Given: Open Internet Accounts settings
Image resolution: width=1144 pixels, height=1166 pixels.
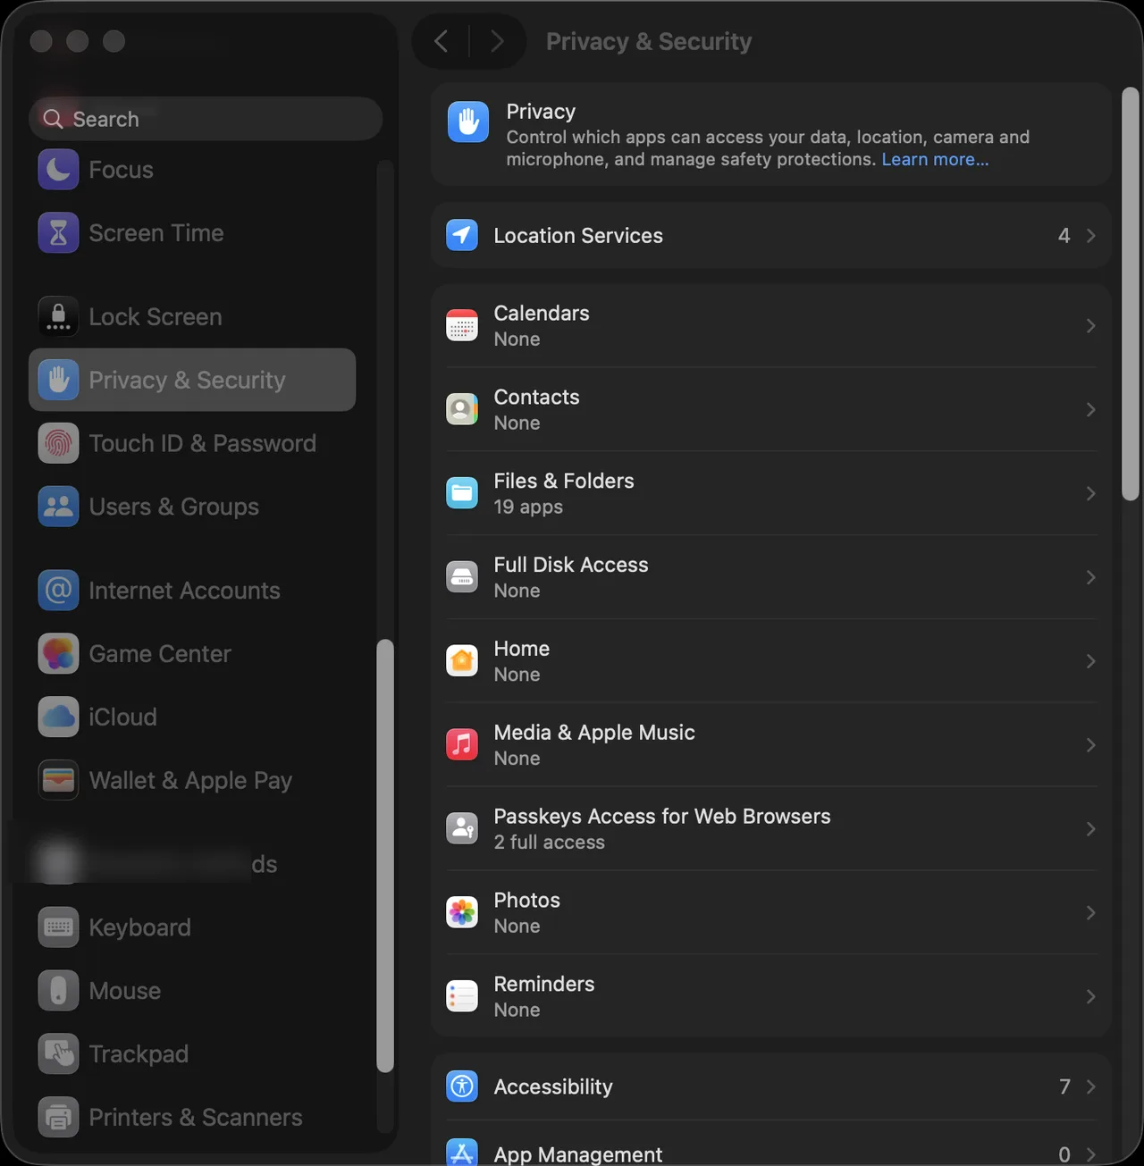Looking at the screenshot, I should click(192, 591).
